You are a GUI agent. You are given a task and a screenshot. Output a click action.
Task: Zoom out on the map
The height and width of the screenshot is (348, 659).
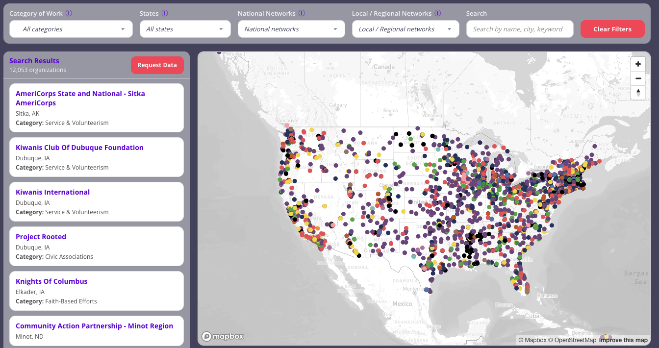tap(638, 78)
